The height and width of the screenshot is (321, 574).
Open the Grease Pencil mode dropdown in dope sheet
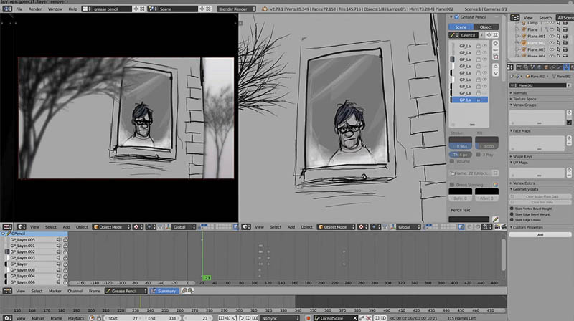[x=125, y=291]
